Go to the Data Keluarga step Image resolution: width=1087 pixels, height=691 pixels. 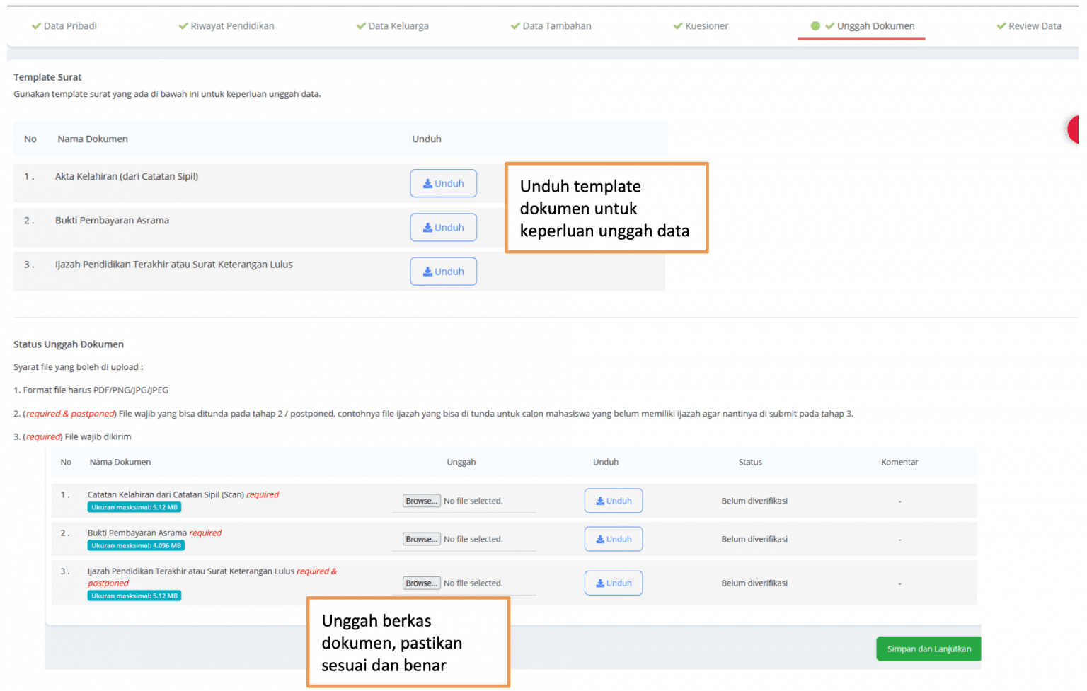pos(398,25)
